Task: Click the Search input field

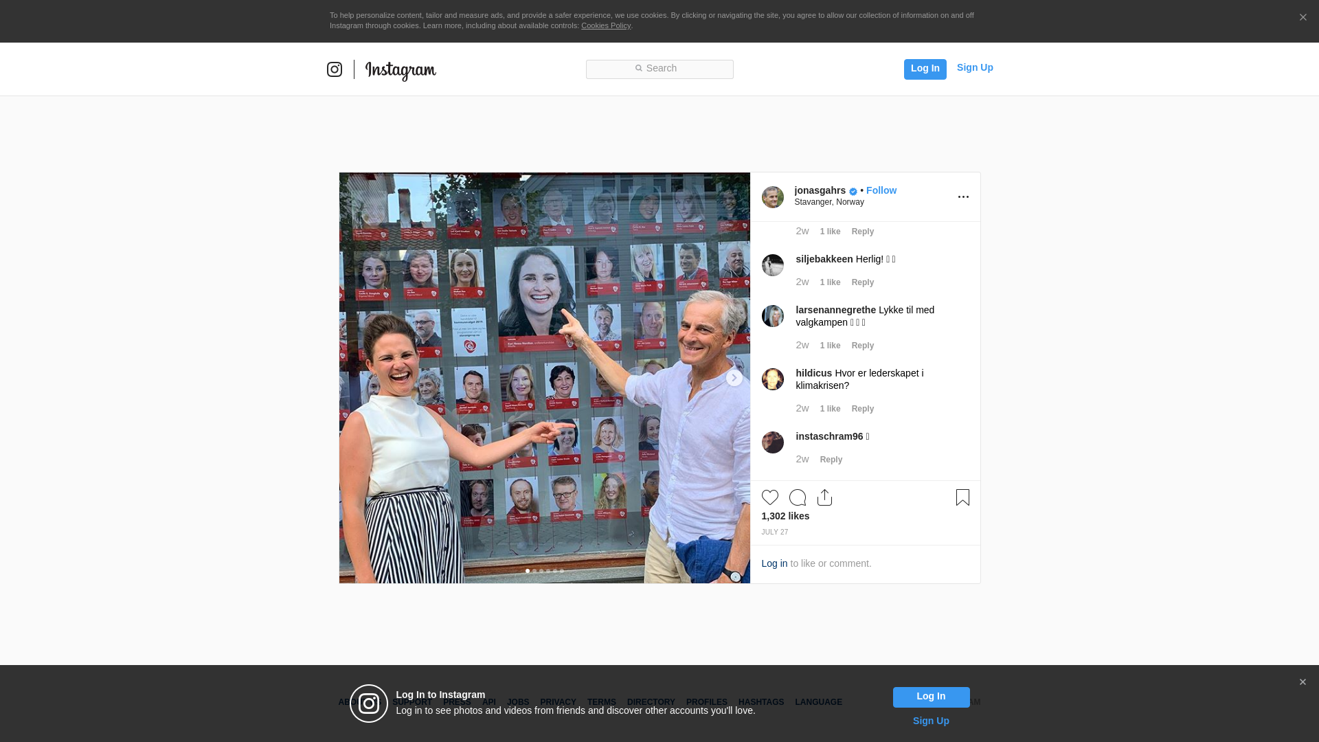Action: 659,69
